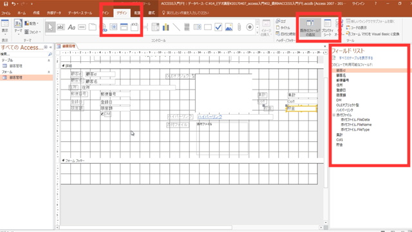Select the Option Group (XYZ) control tool

[135, 27]
